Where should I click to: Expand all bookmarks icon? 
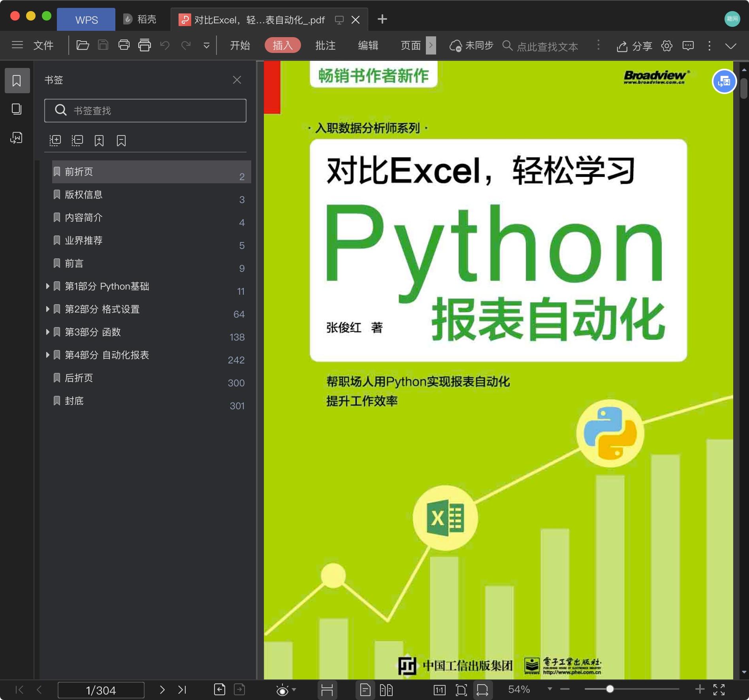click(55, 141)
